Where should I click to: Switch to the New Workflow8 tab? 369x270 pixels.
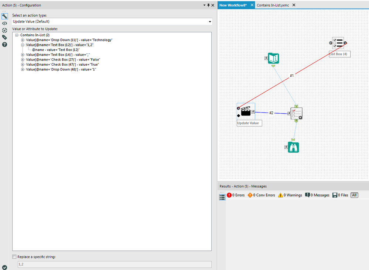pyautogui.click(x=233, y=5)
